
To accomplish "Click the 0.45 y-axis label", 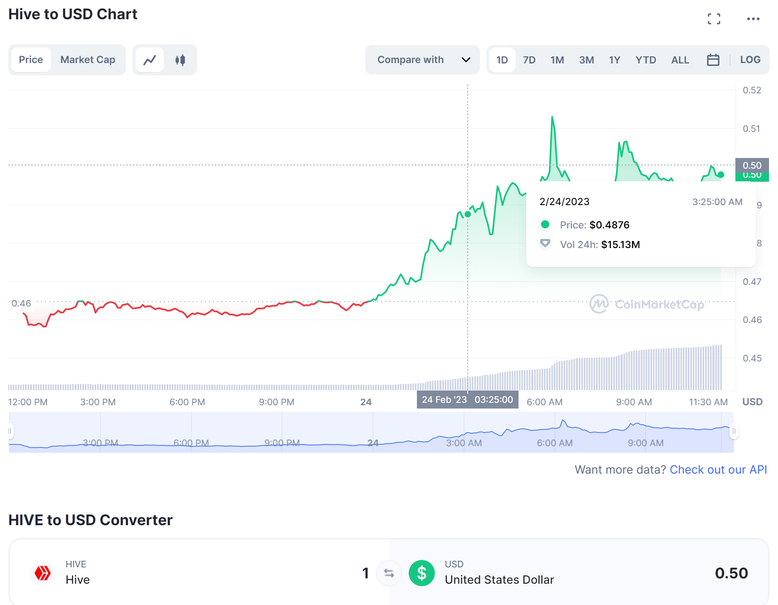I will coord(752,358).
